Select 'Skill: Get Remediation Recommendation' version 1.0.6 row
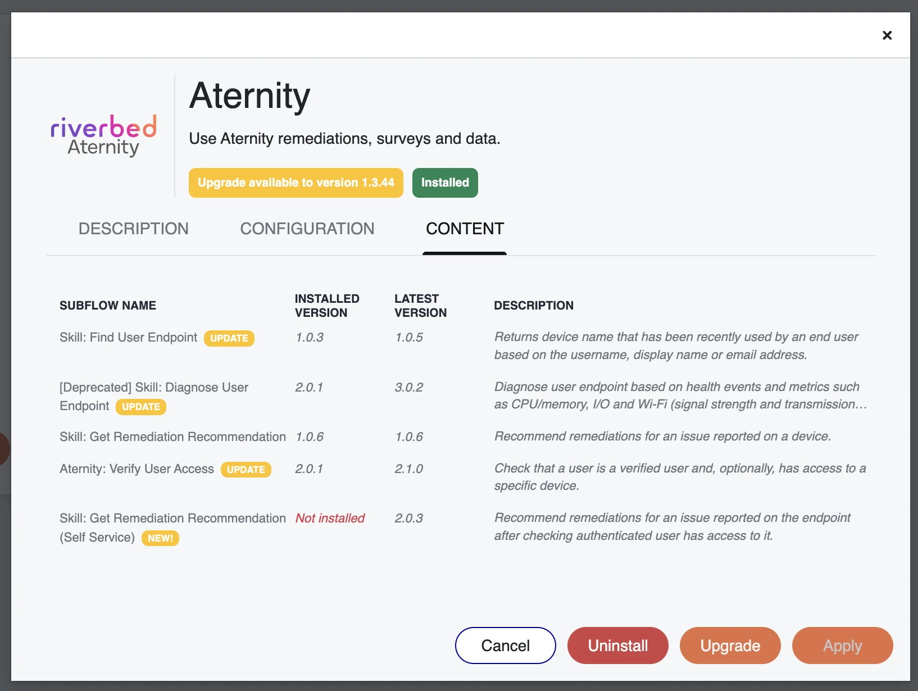The image size is (918, 691). (172, 437)
